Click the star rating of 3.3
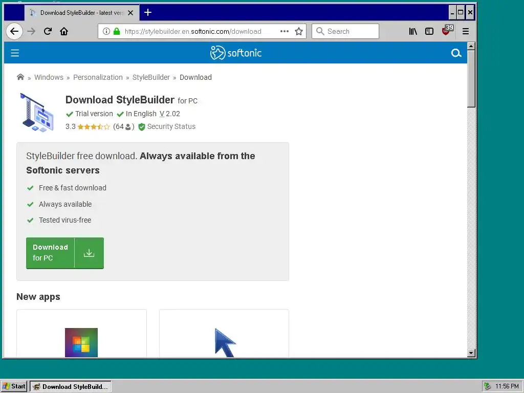 point(94,127)
